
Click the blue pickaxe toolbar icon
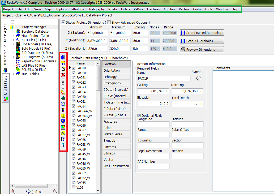63,121
